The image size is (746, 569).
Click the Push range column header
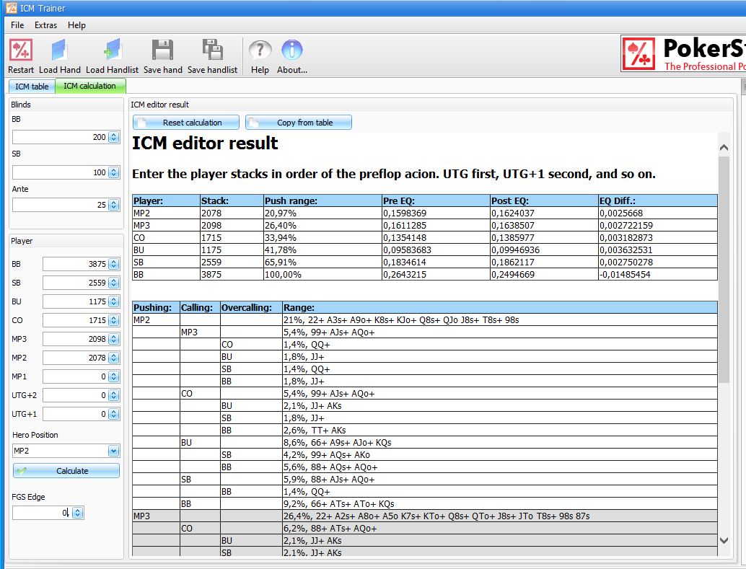coord(322,200)
